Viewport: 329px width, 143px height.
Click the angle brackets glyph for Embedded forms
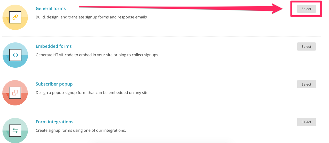click(15, 55)
